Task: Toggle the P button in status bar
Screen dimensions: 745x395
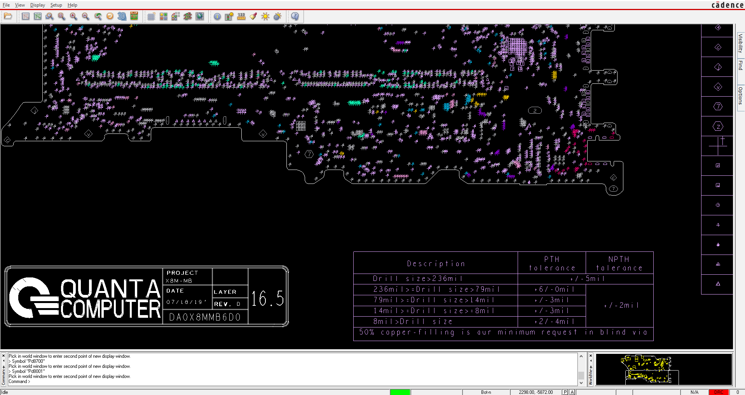Action: click(565, 392)
